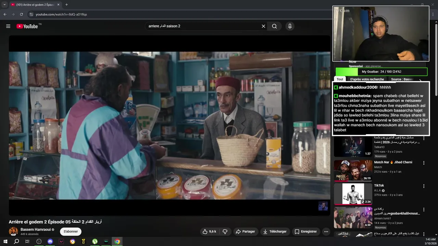Open the TikTok A.L.A video thumbnail
438x246 pixels.
[x=353, y=194]
